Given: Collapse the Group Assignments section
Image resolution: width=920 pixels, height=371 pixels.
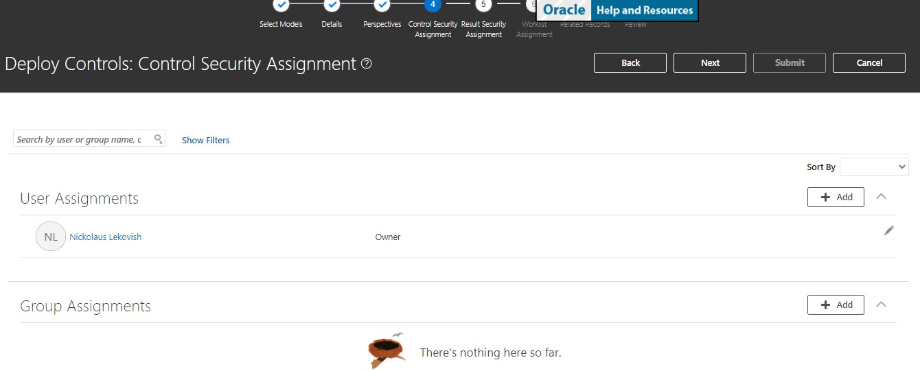Looking at the screenshot, I should [x=882, y=304].
